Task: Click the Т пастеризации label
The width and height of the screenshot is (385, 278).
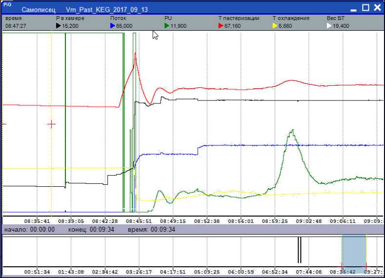Action: pyautogui.click(x=239, y=18)
